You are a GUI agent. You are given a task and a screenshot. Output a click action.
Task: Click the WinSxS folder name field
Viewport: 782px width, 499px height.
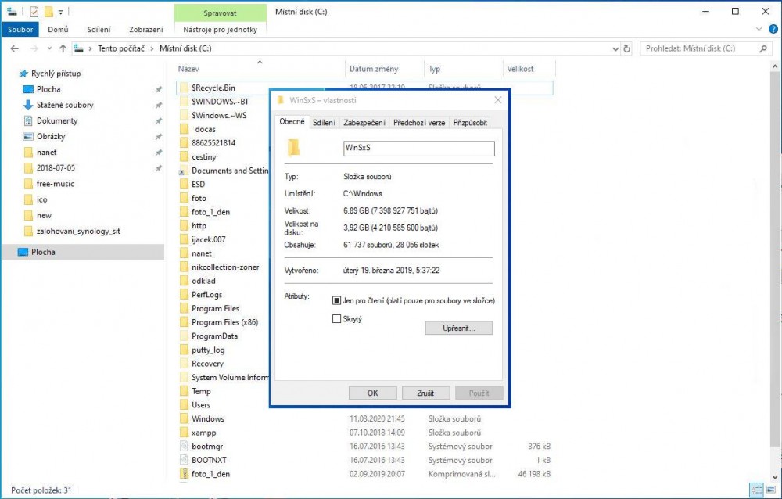pos(418,149)
